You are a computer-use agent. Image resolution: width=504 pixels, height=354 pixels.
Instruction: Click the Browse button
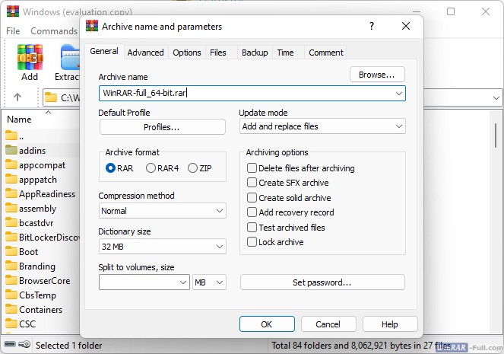[376, 75]
